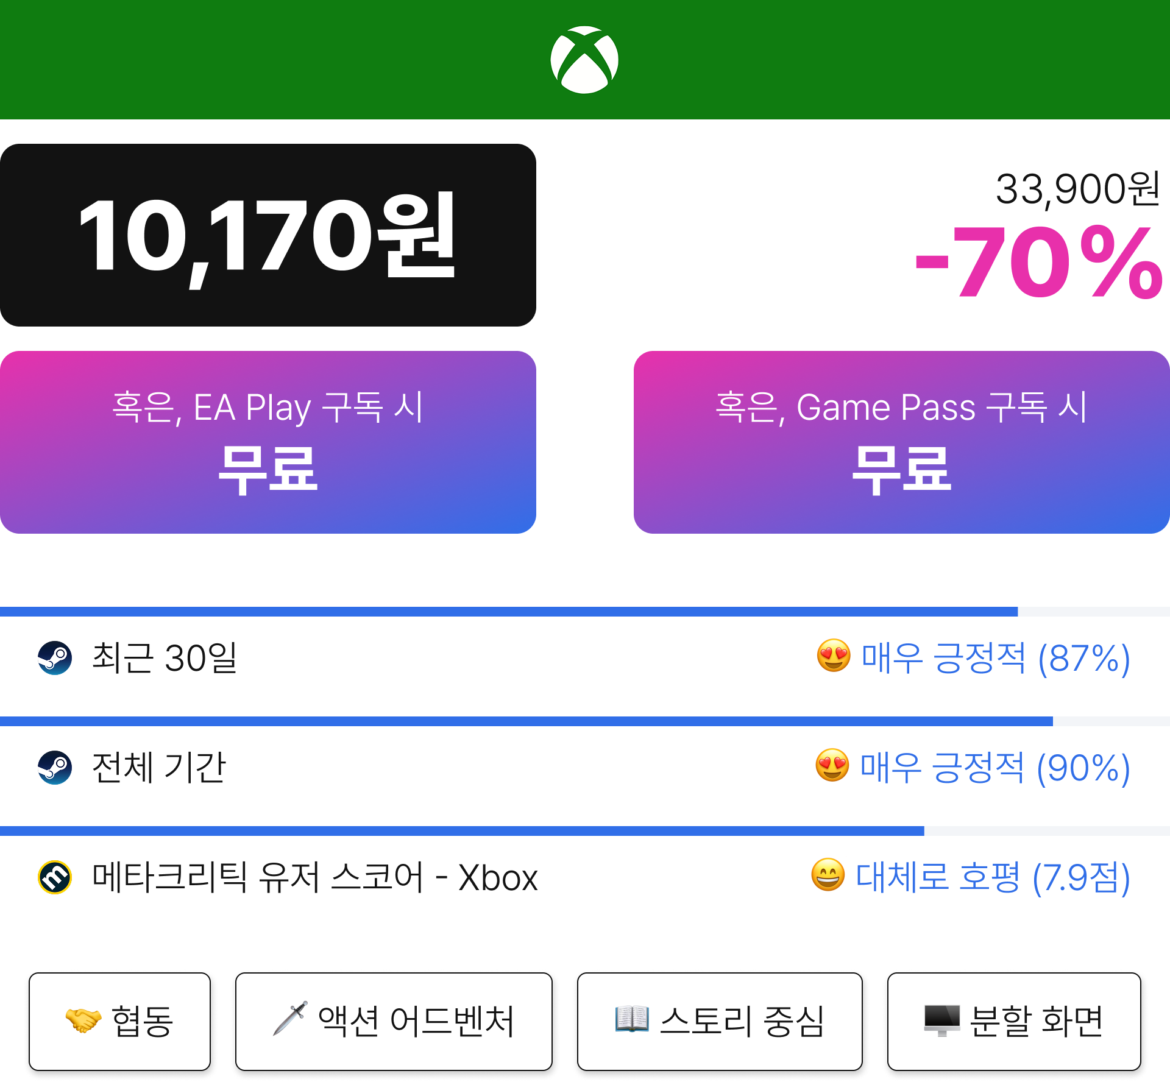Click the Metacritic icon beside 메타크리틱 유저 스코어

tap(55, 877)
